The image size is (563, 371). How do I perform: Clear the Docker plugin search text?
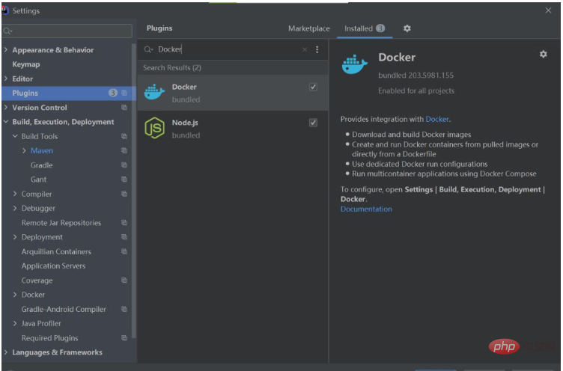[305, 49]
